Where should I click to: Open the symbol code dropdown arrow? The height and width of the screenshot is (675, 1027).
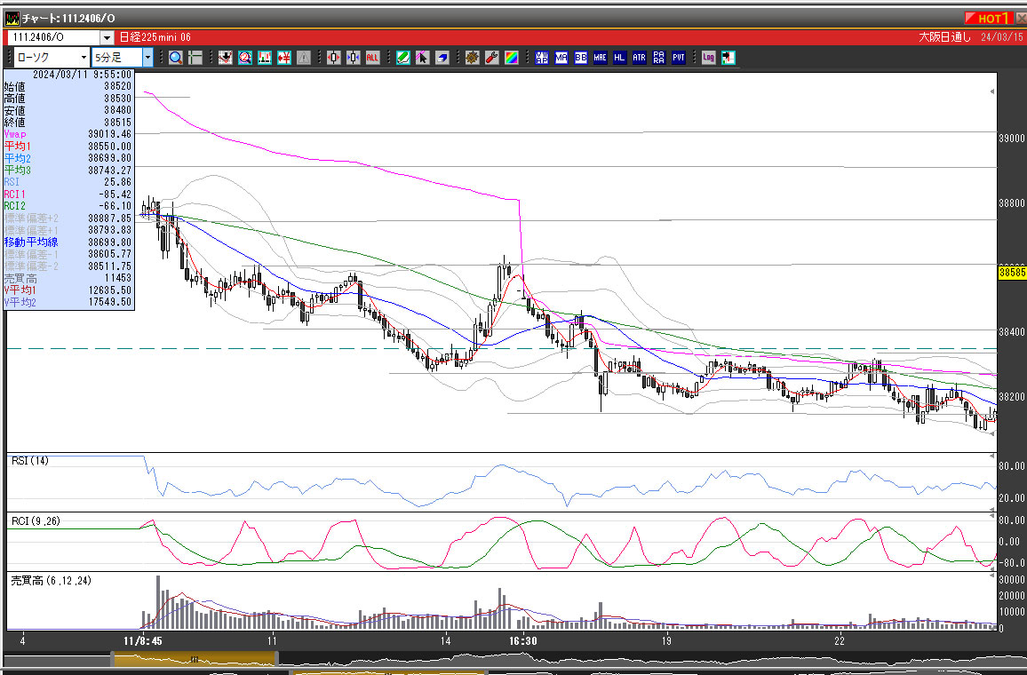(107, 37)
